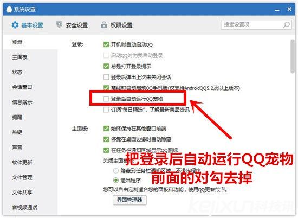Uncheck 开机时自动启动QQ checkbox

point(106,44)
